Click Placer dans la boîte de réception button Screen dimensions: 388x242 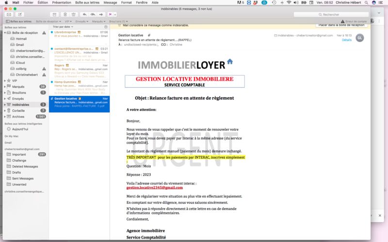(x=341, y=25)
